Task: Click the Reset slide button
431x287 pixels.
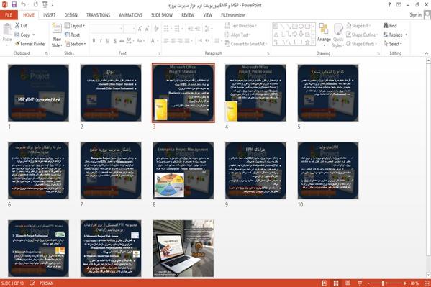Action: click(72, 35)
